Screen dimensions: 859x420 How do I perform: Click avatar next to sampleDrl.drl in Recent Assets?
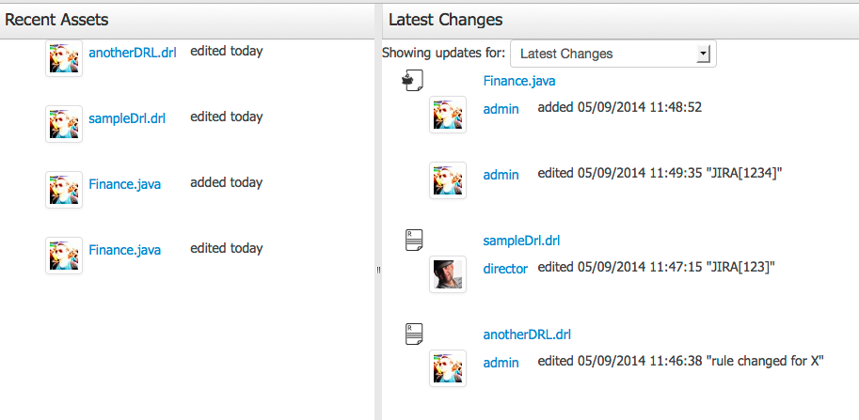pos(64,124)
